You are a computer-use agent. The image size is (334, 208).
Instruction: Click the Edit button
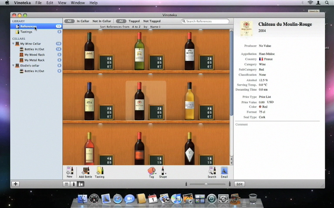click(x=240, y=184)
